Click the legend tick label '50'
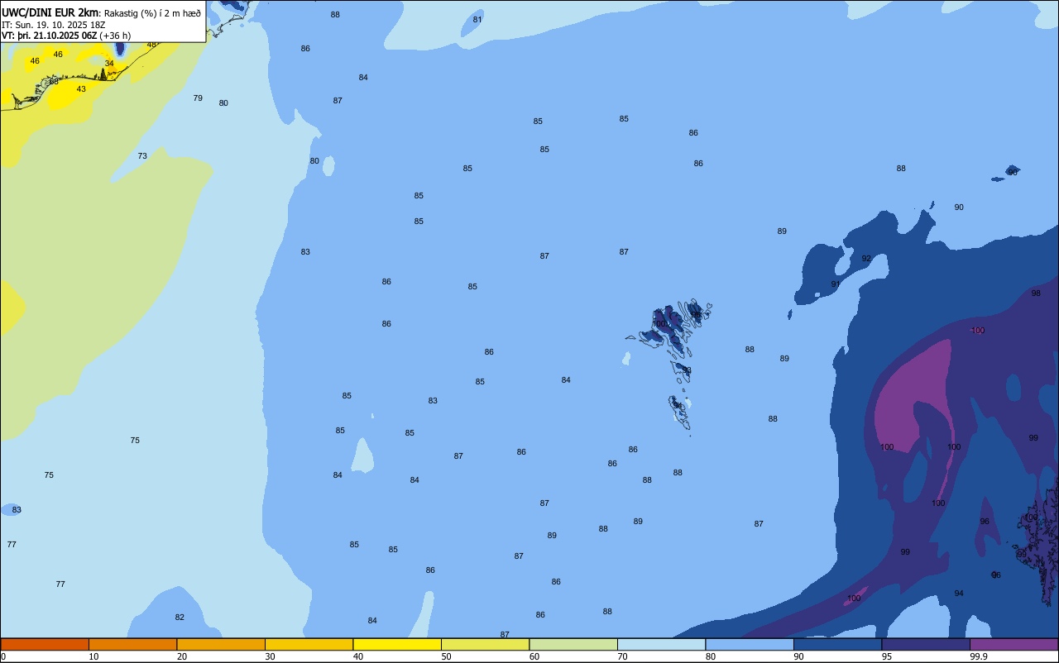Viewport: 1059px width, 663px height. point(447,656)
